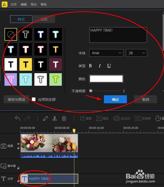The height and width of the screenshot is (187, 164).
Task: Select the no-style preset icon
Action: point(11,34)
